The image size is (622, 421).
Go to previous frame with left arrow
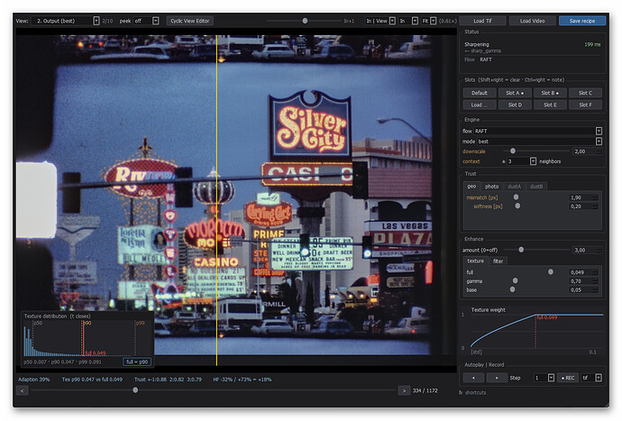22,391
